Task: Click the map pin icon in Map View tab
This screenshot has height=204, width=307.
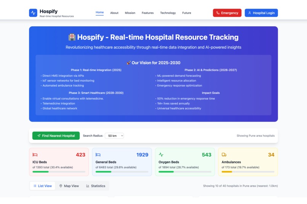Action: (x=61, y=186)
